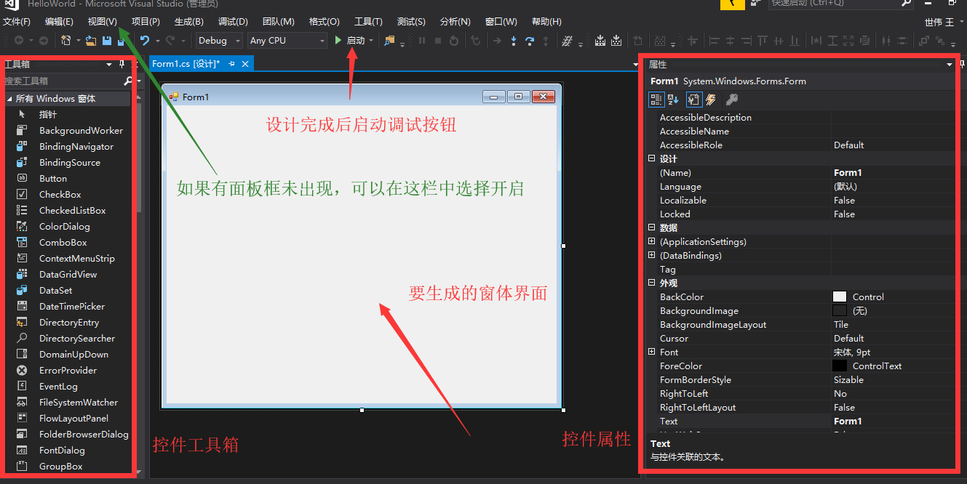Click the BackgroundImage preview swatch
Screen dimensions: 967x484
(x=840, y=310)
